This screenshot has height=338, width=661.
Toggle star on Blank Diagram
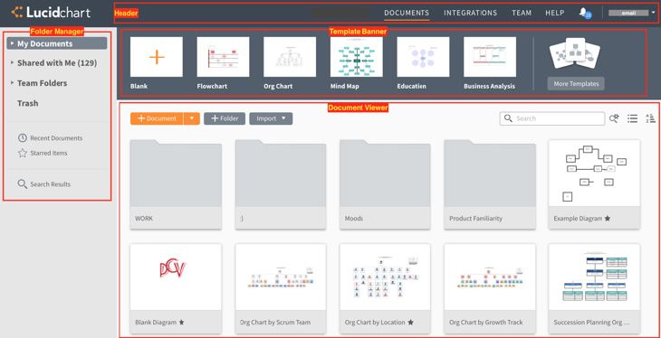pos(181,323)
